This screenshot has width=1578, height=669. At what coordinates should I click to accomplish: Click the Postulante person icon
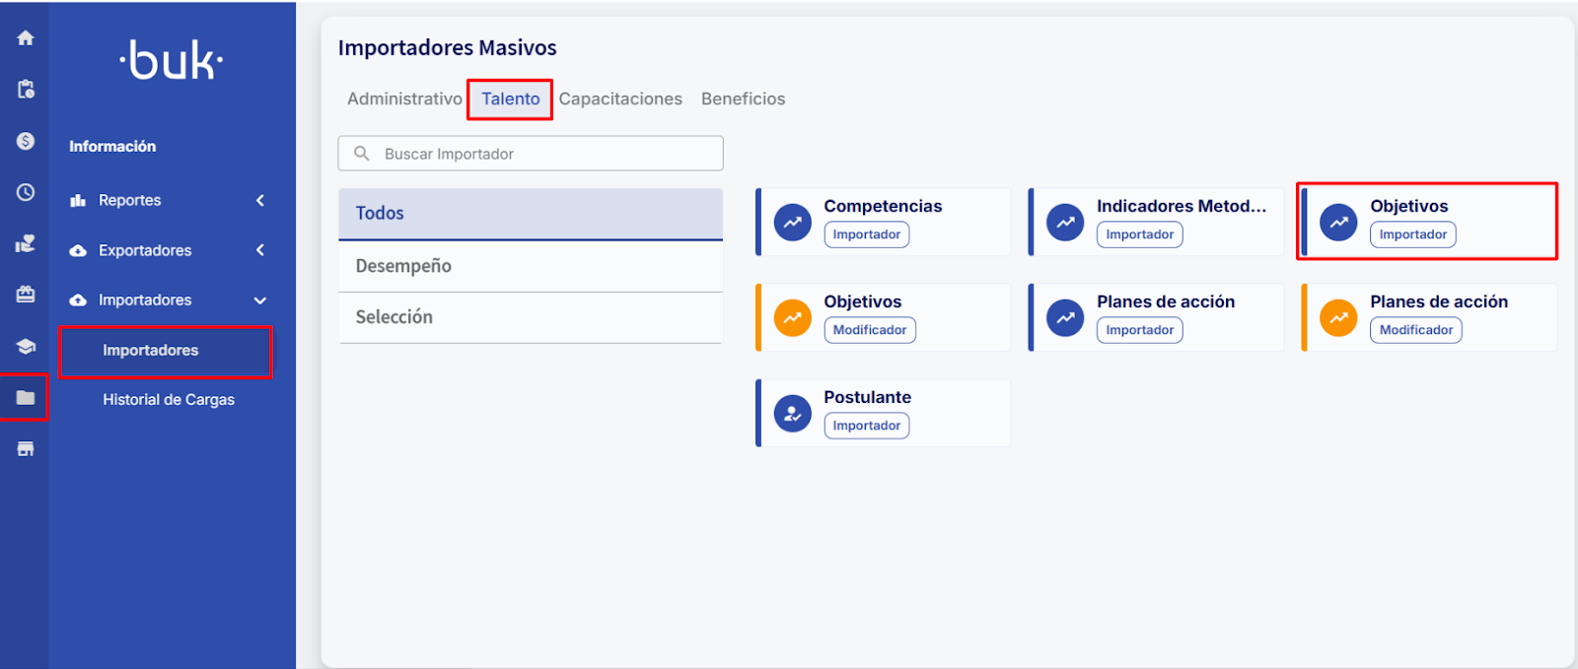(x=792, y=414)
